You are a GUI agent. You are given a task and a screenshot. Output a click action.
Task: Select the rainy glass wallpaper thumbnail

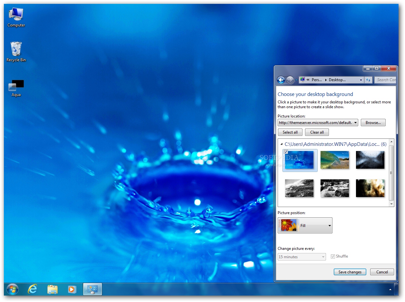coord(370,160)
